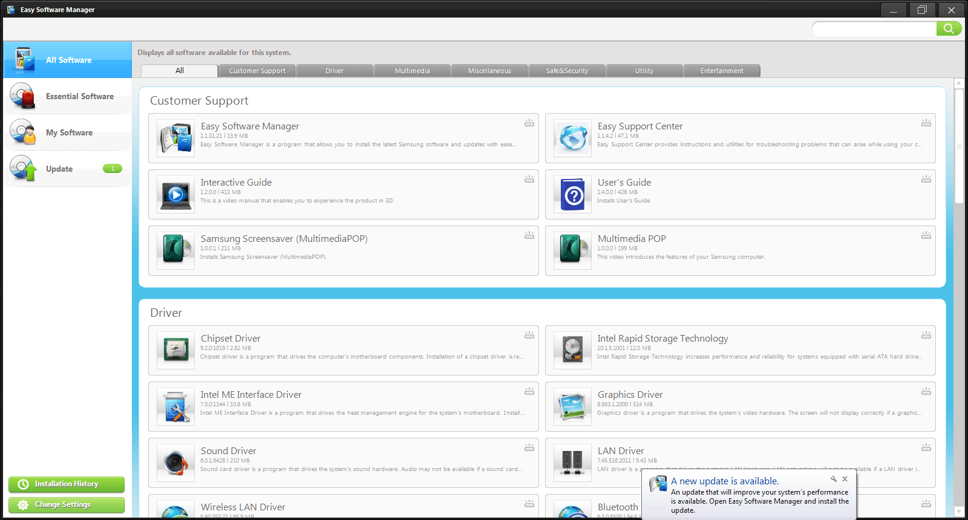Close the update notification popup
This screenshot has width=968, height=520.
(x=845, y=479)
